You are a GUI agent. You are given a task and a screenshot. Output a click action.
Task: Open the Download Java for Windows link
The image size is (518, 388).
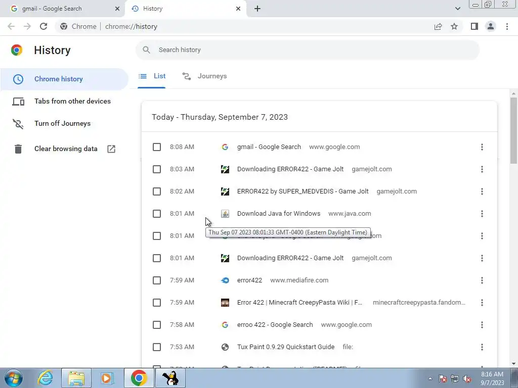pyautogui.click(x=279, y=214)
